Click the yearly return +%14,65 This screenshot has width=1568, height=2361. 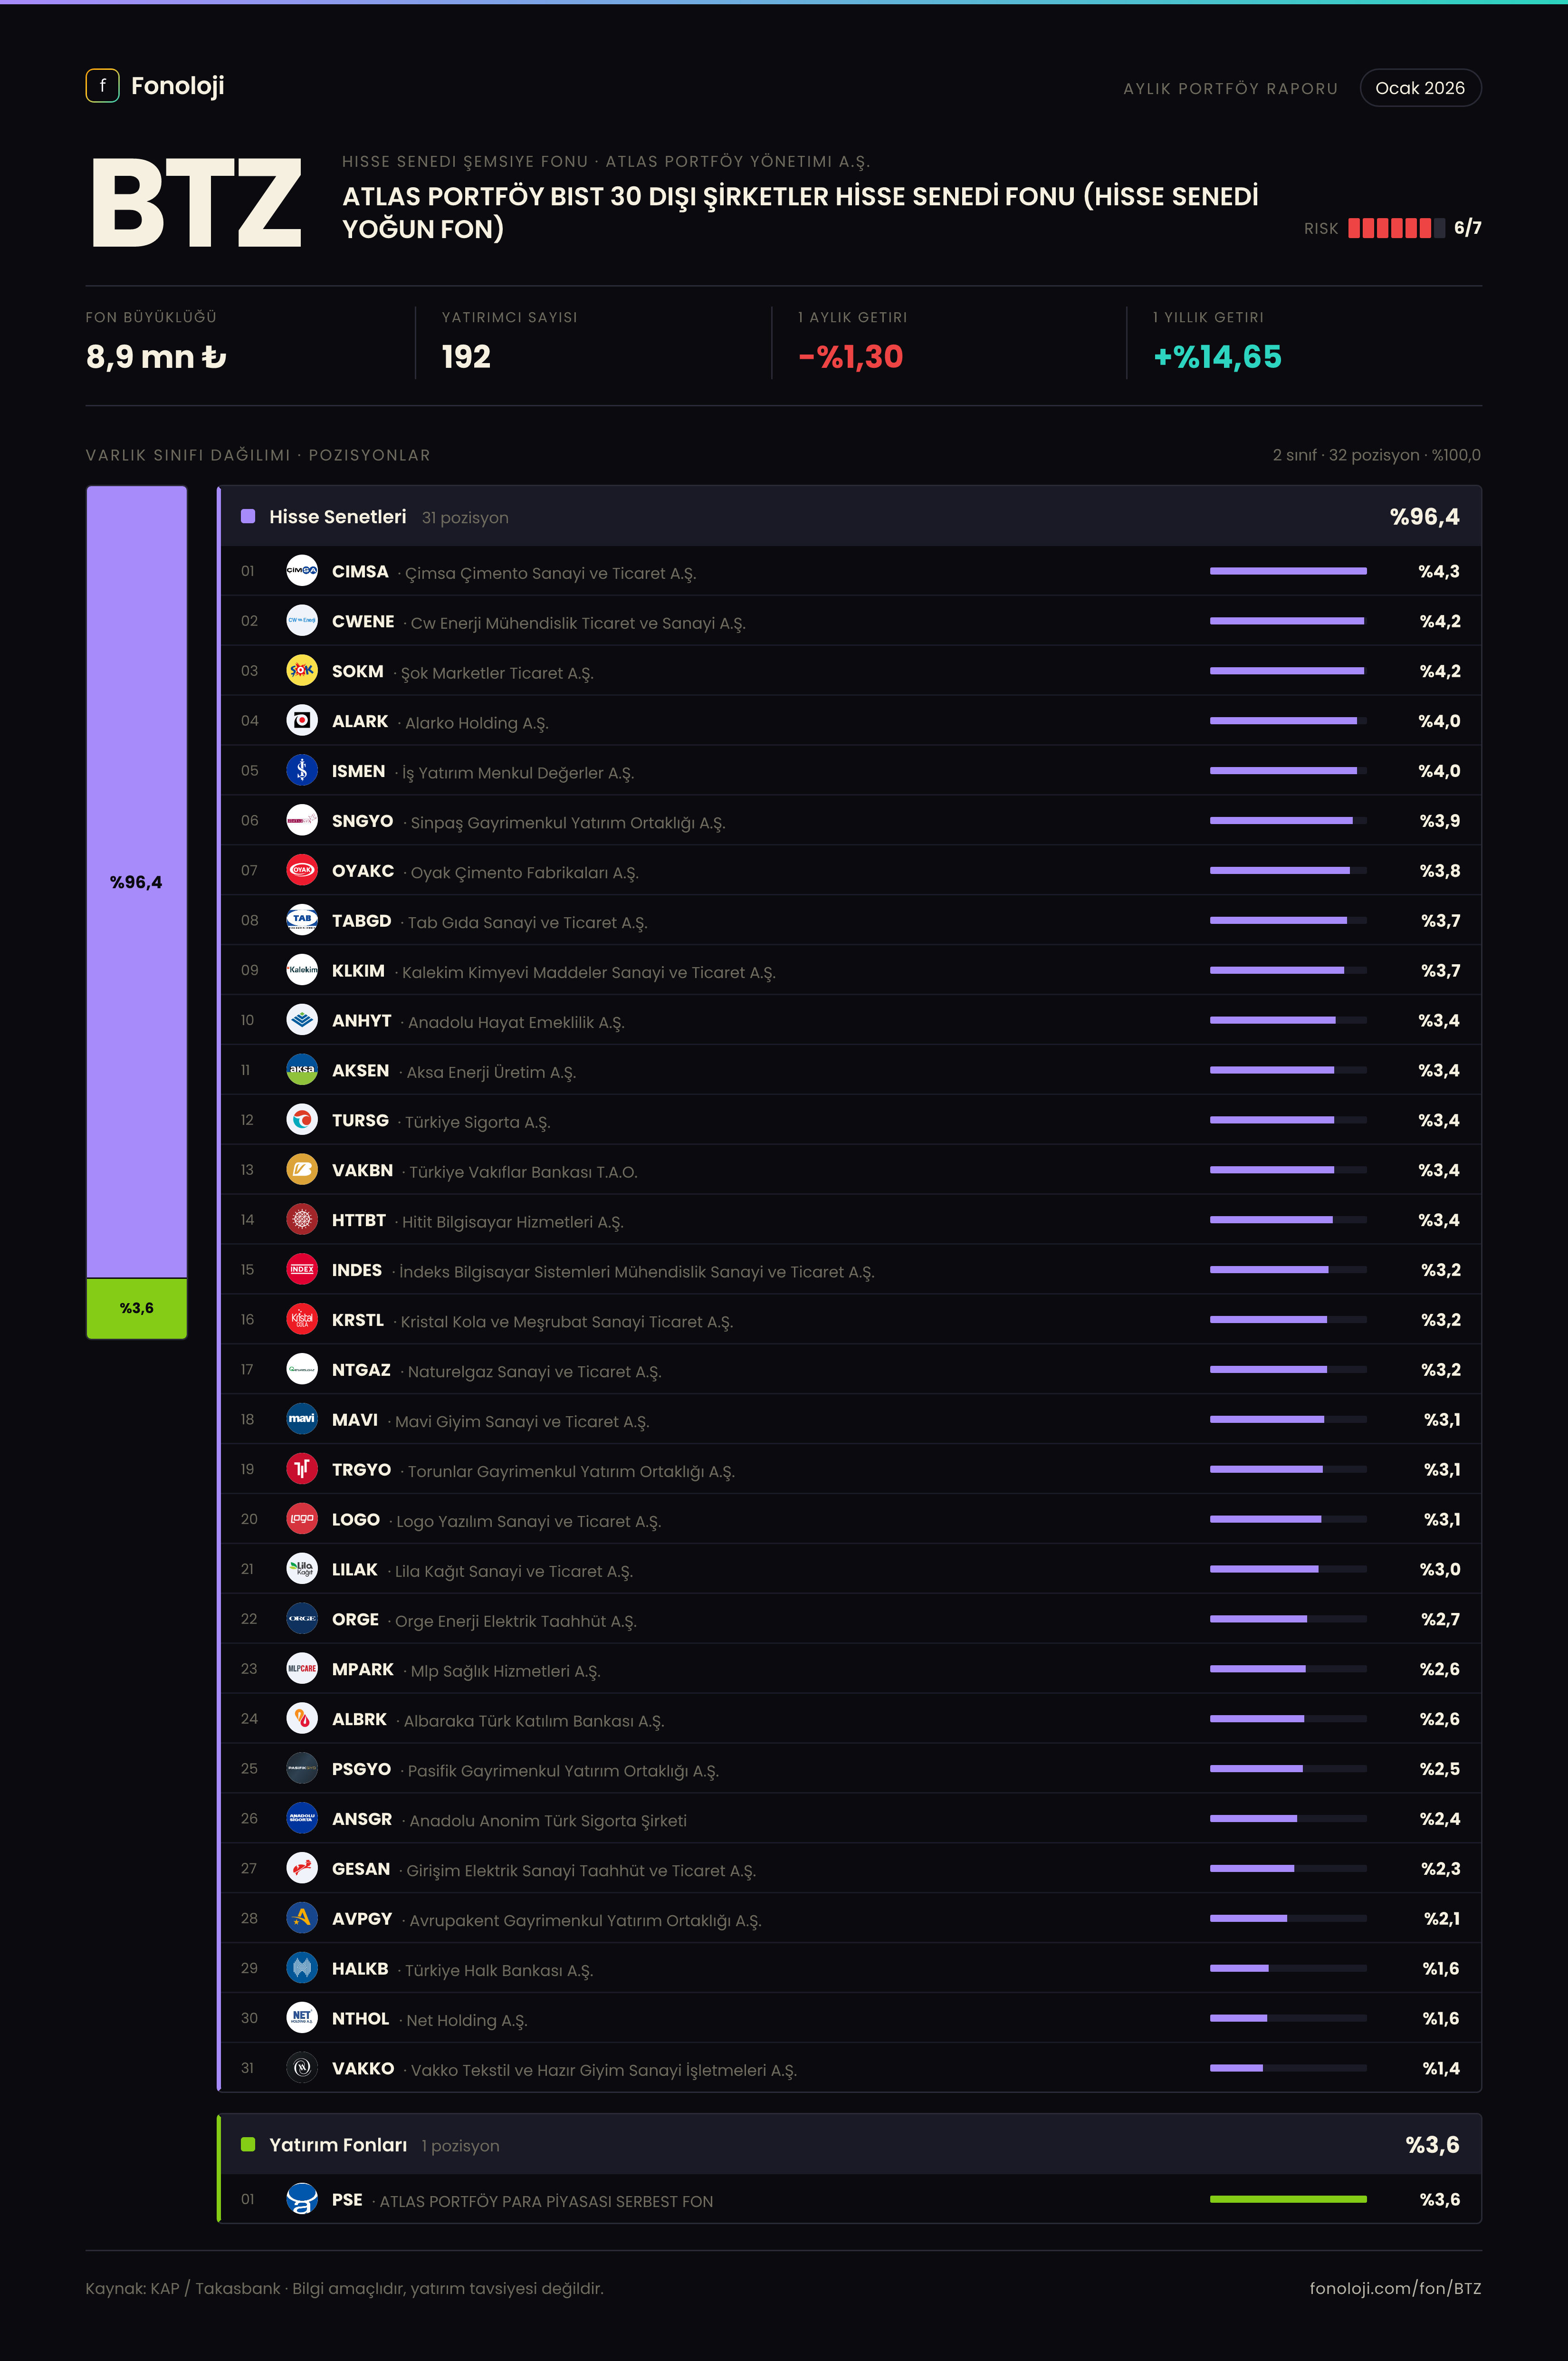[1217, 357]
